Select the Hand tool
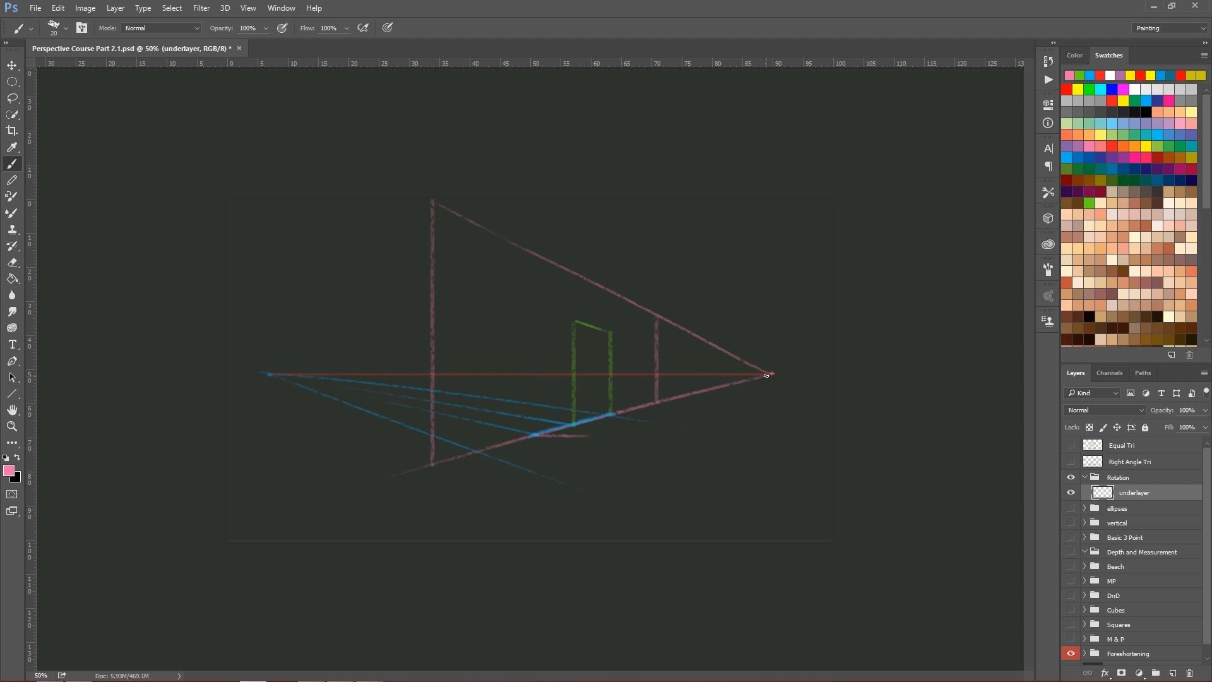The image size is (1212, 682). [11, 410]
